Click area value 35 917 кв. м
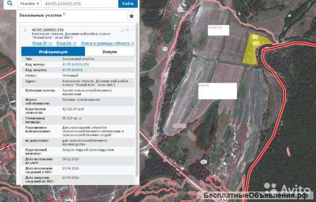 (72, 118)
